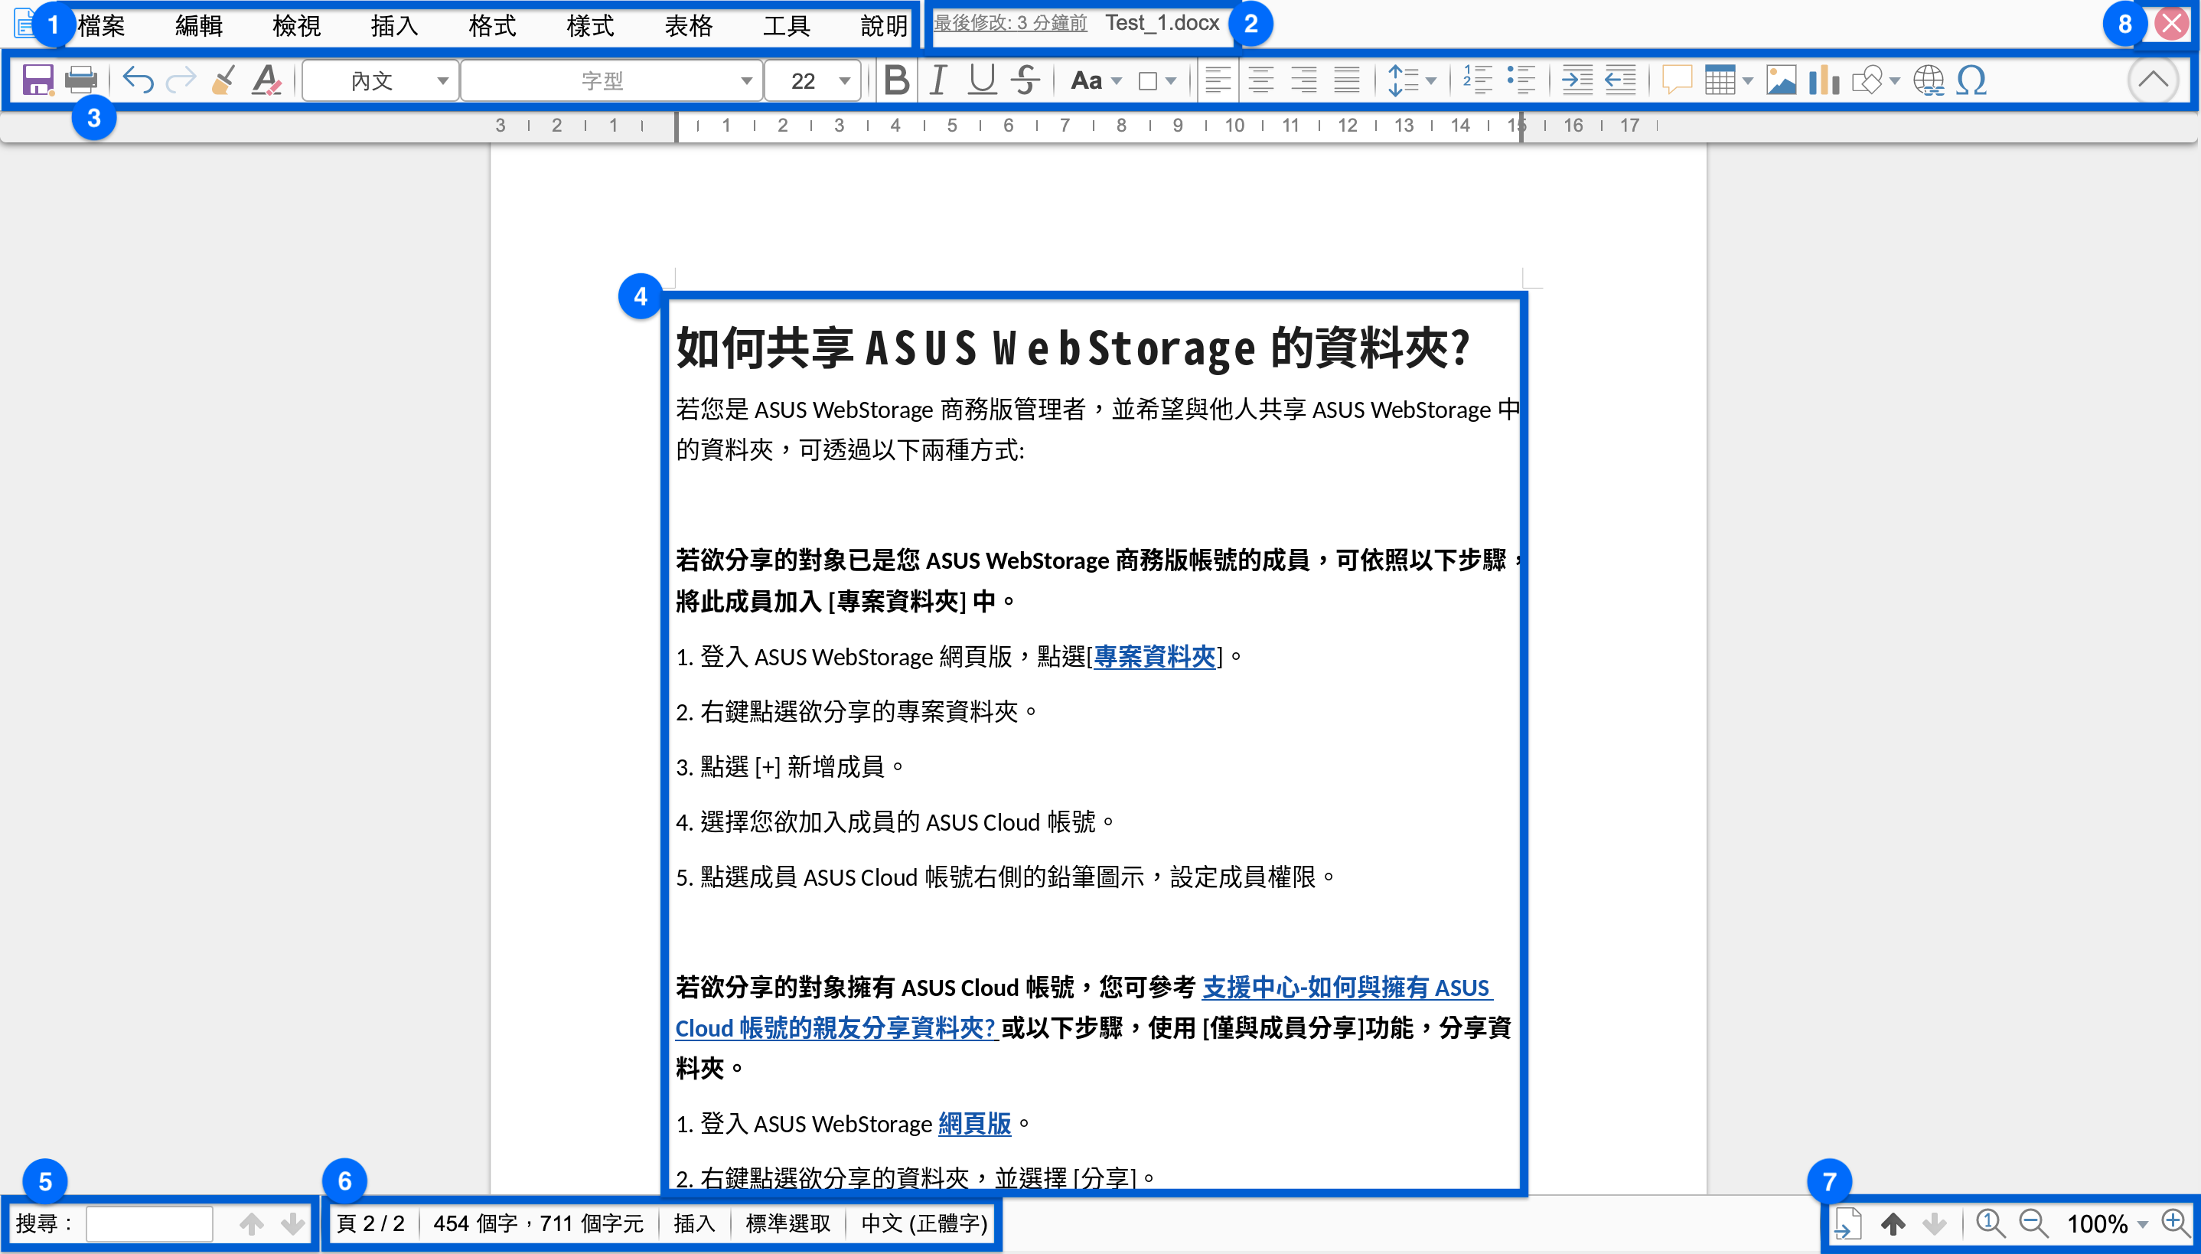2201x1254 pixels.
Task: Collapse the toolbar with the up chevron button
Action: click(2153, 80)
